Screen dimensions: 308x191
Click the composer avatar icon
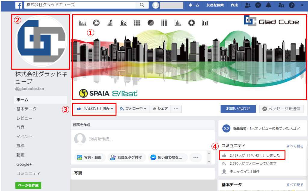(80, 139)
